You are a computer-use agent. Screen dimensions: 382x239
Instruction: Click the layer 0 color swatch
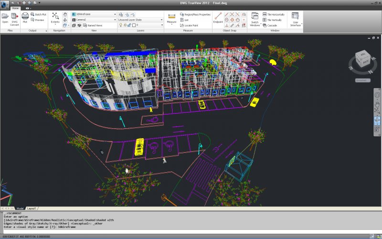point(134,25)
